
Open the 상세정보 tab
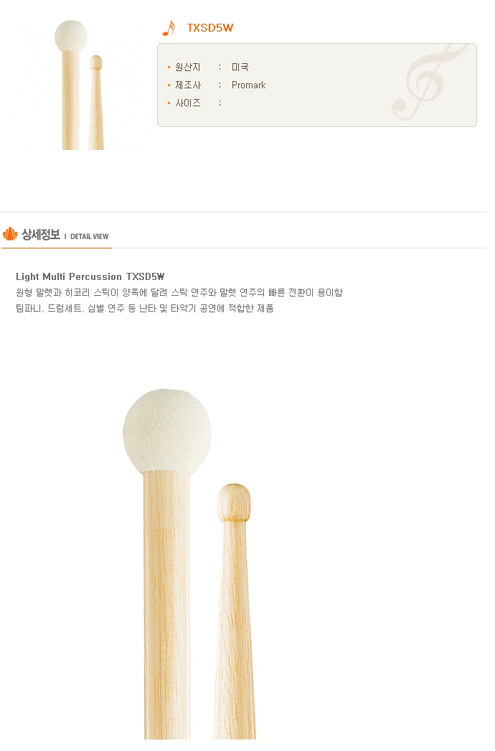coord(41,235)
